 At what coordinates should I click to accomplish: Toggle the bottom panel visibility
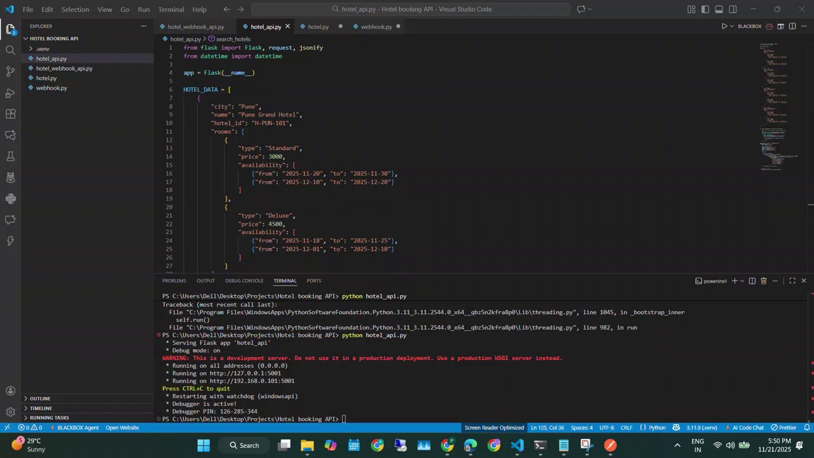click(719, 10)
